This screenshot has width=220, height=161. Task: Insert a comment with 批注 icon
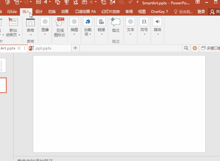click(x=116, y=22)
